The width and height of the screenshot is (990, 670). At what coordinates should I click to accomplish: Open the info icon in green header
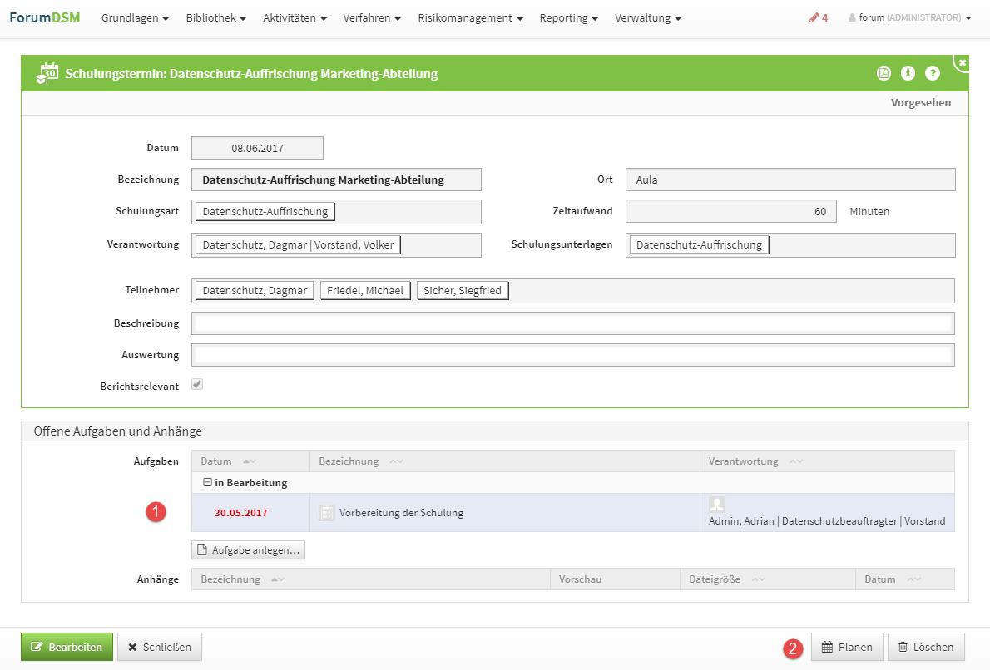pyautogui.click(x=908, y=73)
